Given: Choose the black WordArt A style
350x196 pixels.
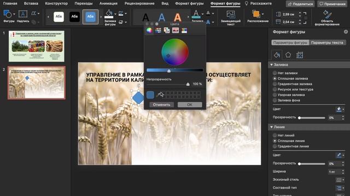Looking at the screenshot, I should [x=146, y=17].
